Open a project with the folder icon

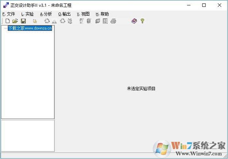(15, 21)
